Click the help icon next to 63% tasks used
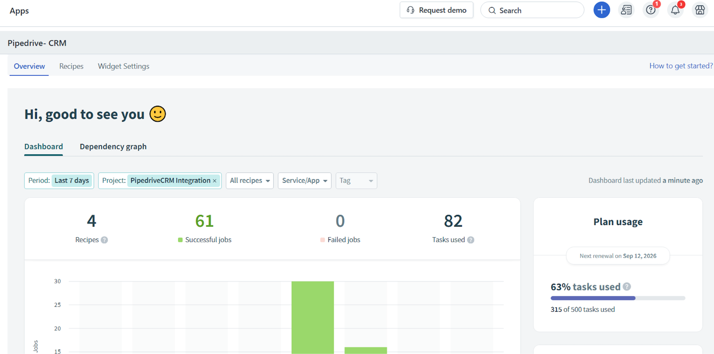714x354 pixels. 627,287
